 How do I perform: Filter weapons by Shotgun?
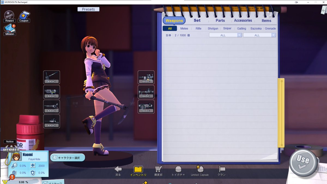pos(213,28)
